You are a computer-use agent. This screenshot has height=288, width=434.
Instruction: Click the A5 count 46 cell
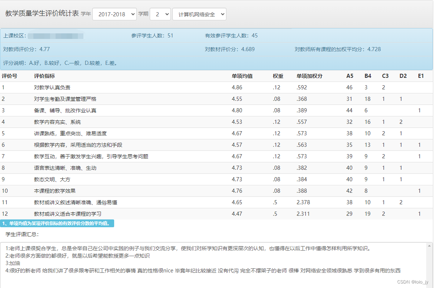[x=349, y=87]
